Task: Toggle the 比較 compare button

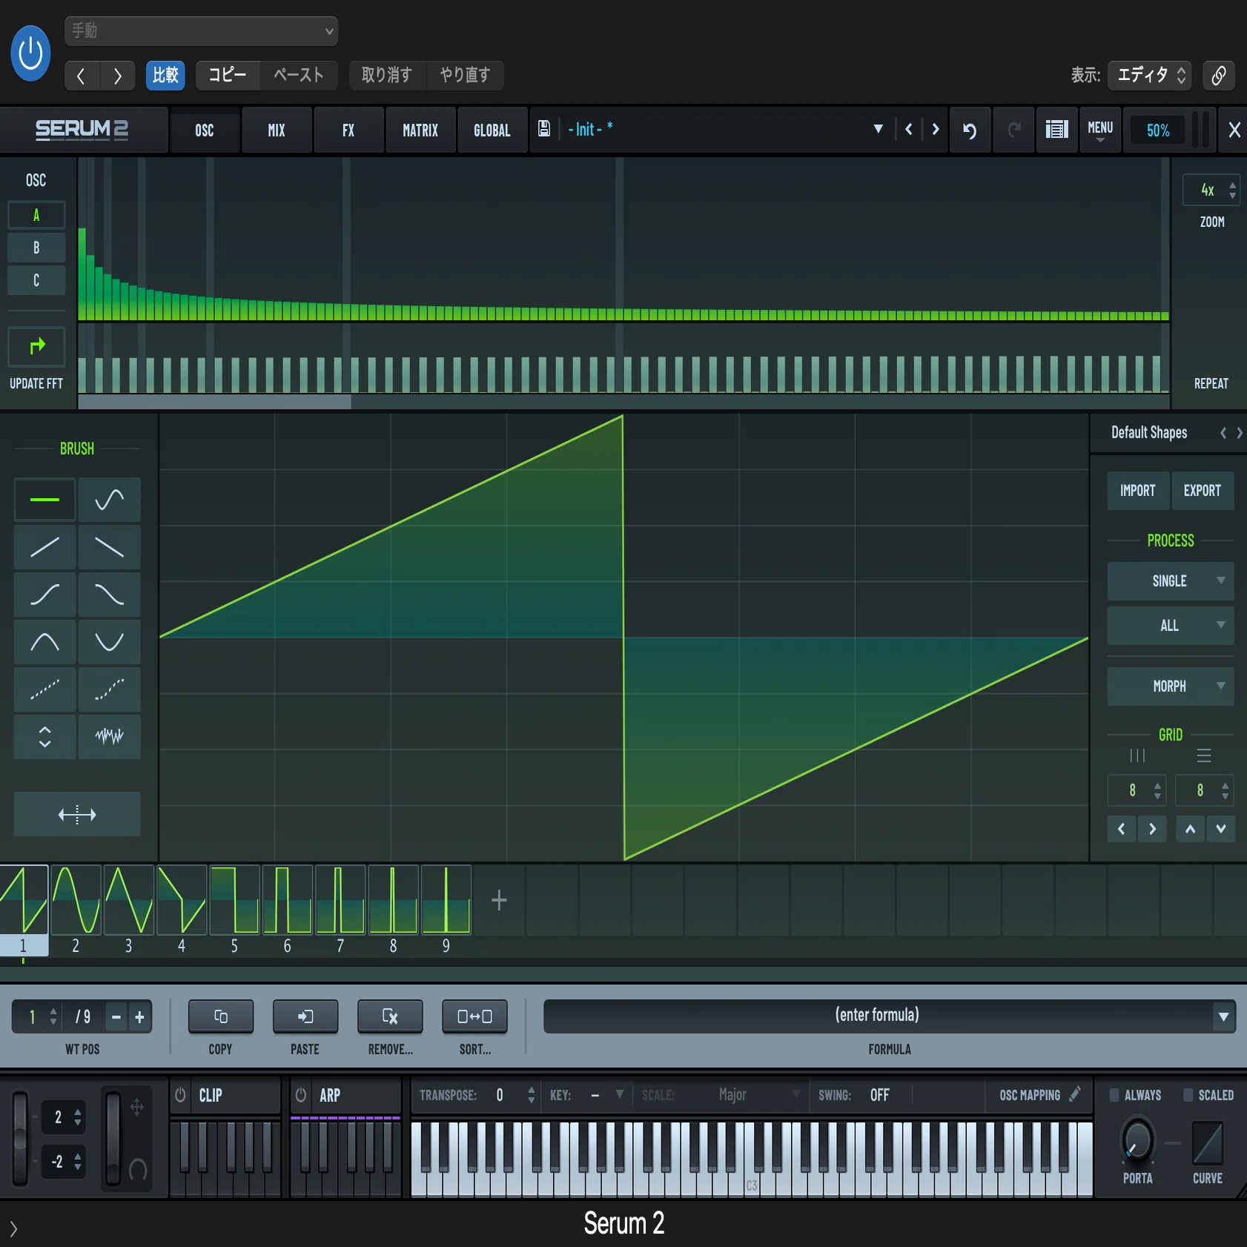Action: click(165, 75)
